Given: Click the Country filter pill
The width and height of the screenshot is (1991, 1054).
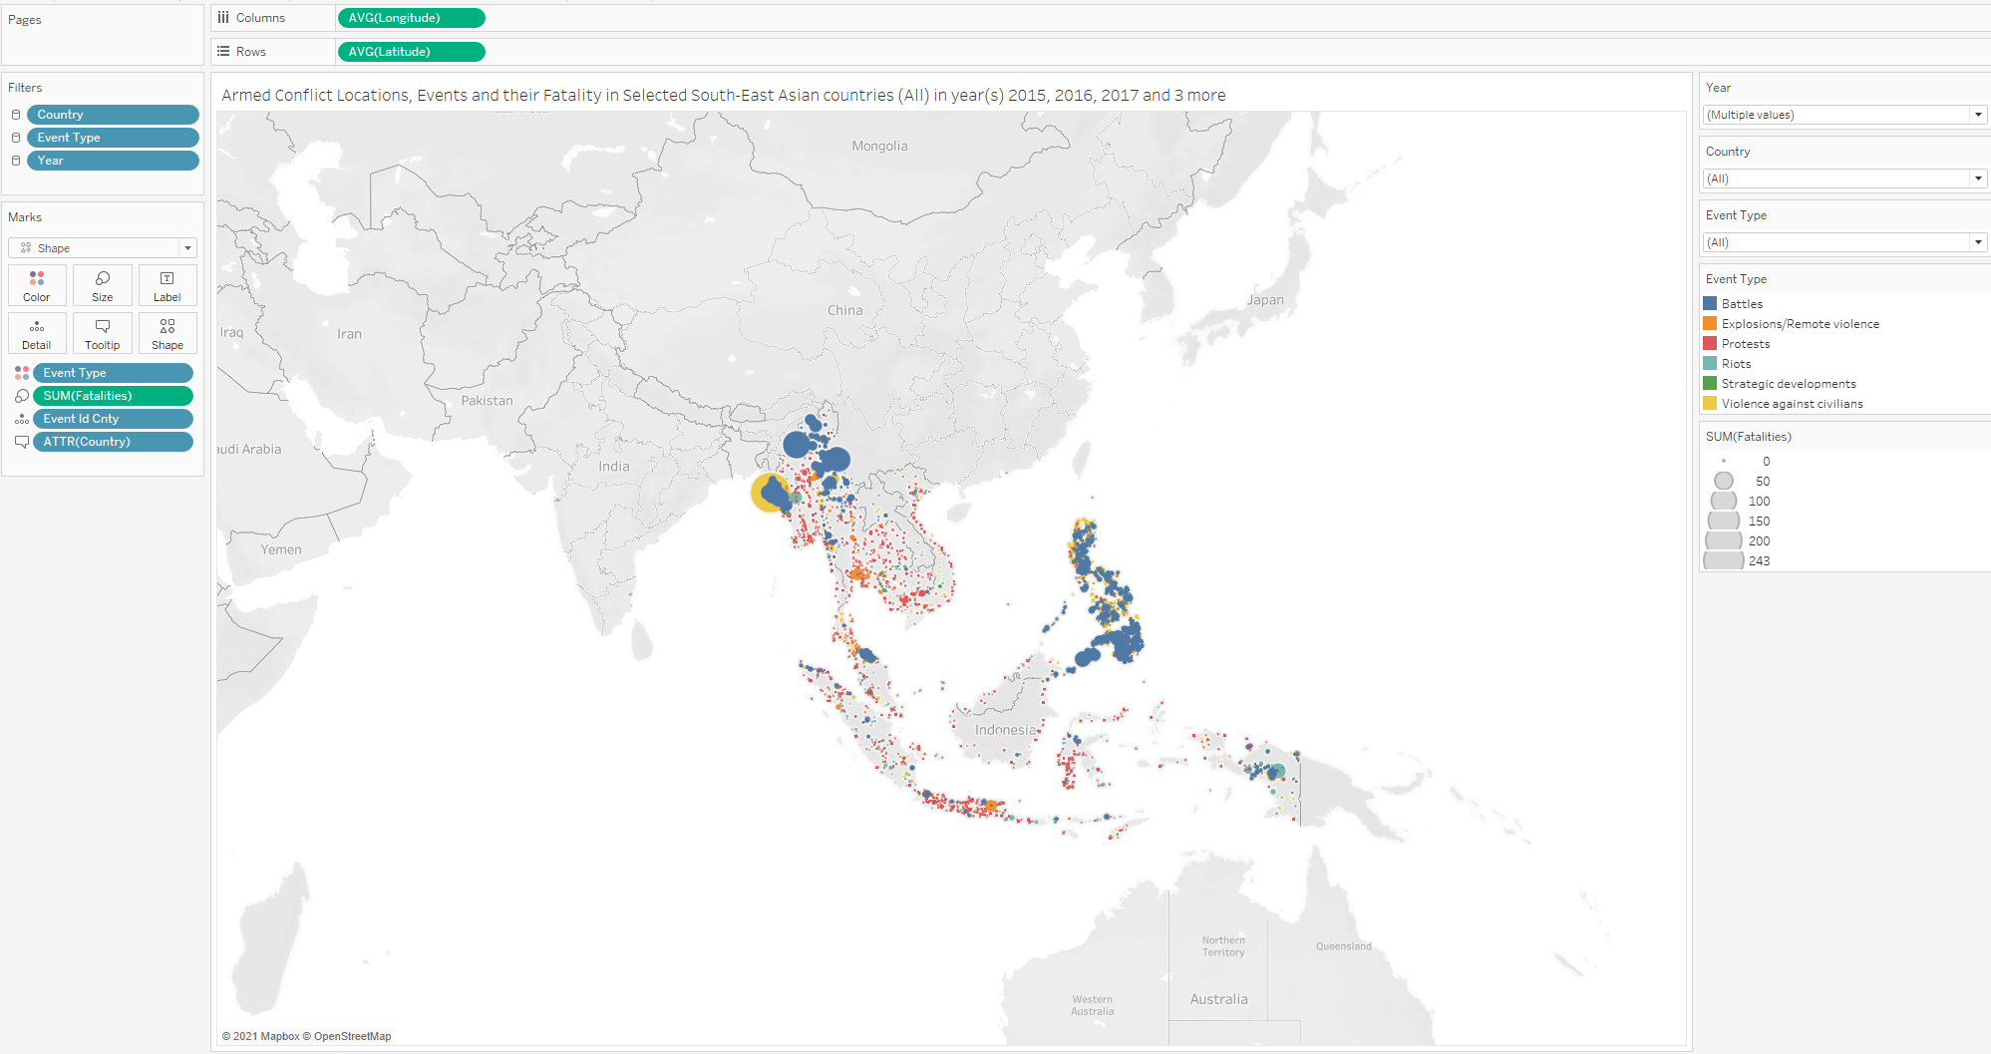Looking at the screenshot, I should point(112,115).
